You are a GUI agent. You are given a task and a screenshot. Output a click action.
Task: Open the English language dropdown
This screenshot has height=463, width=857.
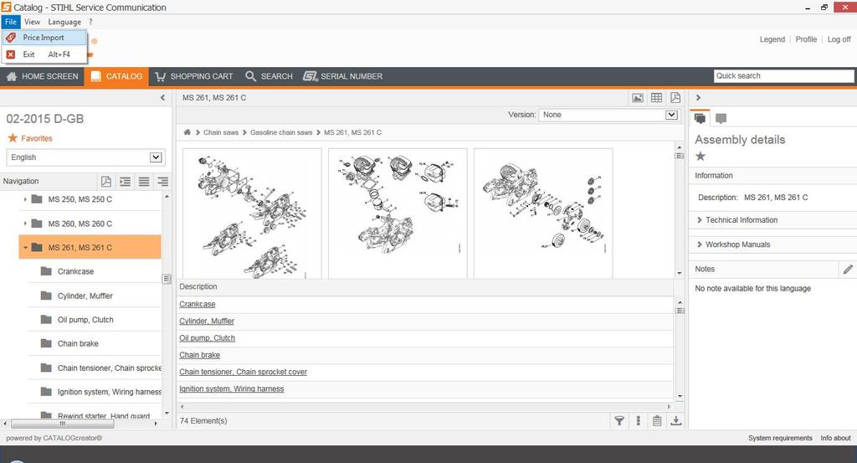(x=86, y=157)
